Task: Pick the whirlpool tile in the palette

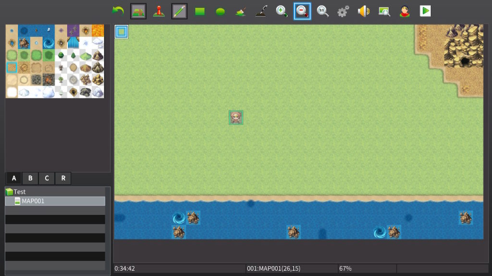Action: [x=49, y=43]
